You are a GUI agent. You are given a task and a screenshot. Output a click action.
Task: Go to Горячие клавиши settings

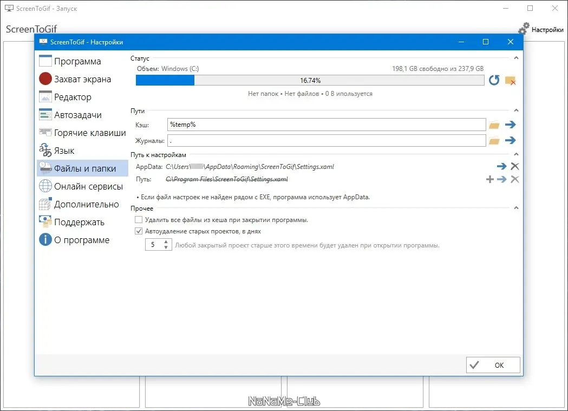point(82,133)
